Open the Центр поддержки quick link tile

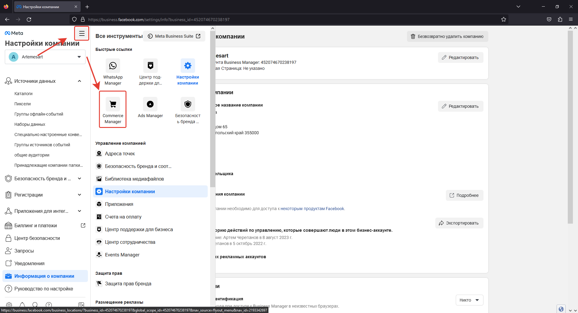[150, 72]
